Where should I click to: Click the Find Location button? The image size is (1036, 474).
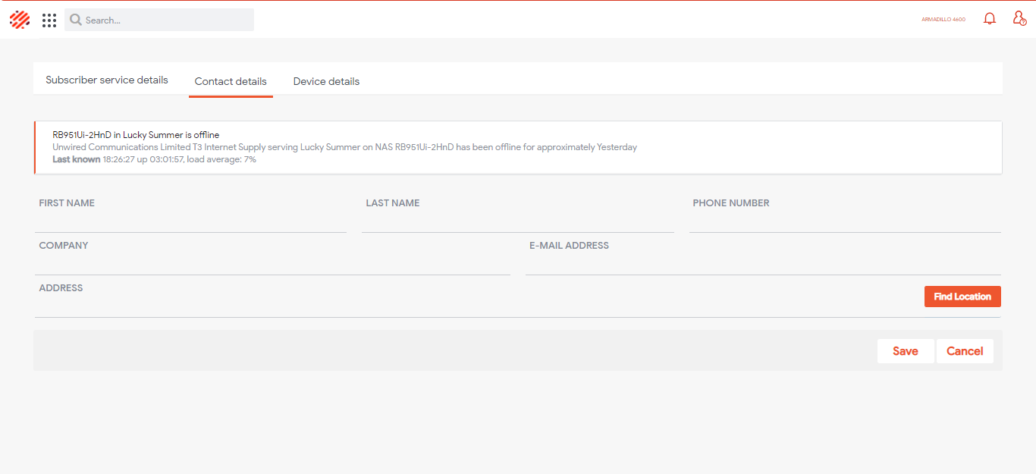(x=962, y=297)
